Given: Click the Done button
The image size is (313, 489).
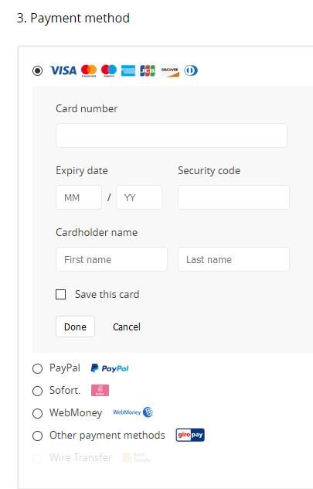Looking at the screenshot, I should (x=75, y=327).
